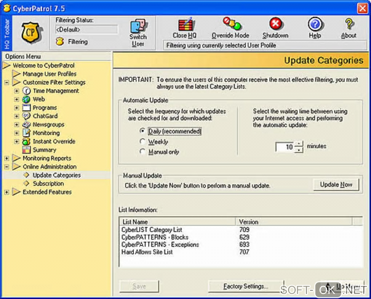
Task: Click the Factory Settings button
Action: [x=246, y=286]
